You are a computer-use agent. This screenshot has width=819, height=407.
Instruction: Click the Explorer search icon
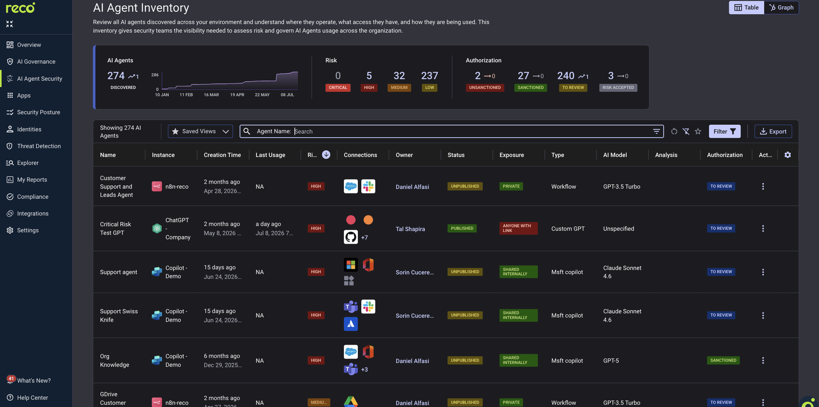click(x=10, y=163)
